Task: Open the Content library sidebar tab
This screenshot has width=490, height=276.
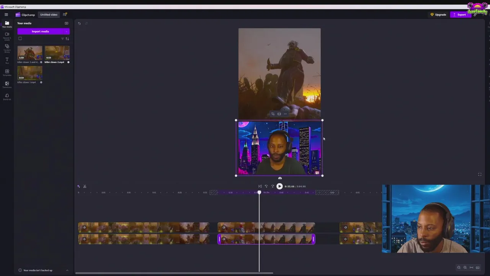Action: pos(7,48)
